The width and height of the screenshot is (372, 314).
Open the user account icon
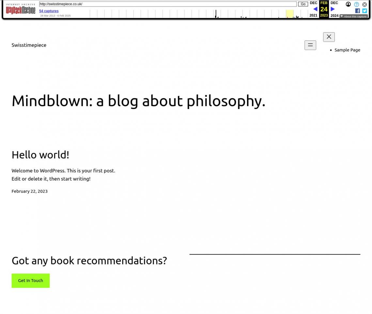click(x=348, y=4)
